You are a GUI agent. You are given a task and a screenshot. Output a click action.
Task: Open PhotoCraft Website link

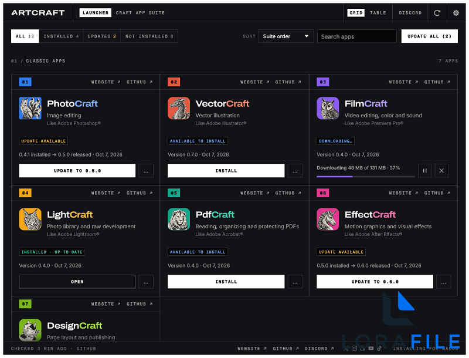106,82
